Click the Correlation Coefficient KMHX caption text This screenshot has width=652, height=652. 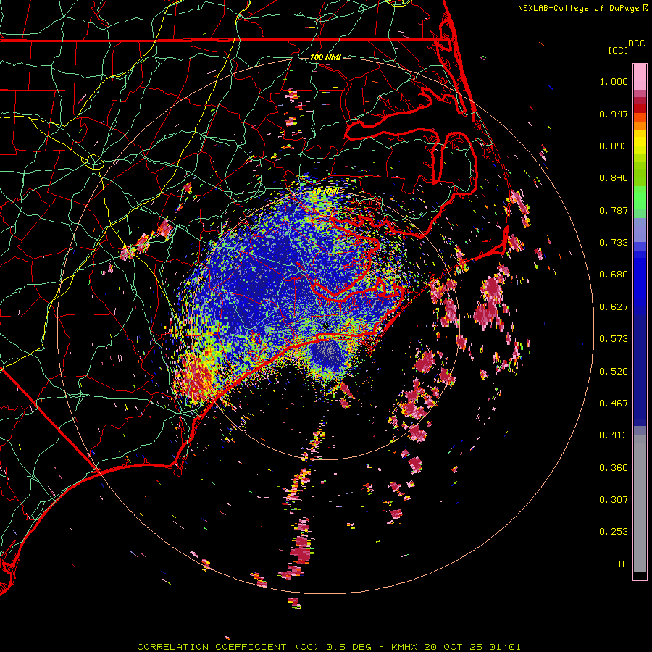click(328, 647)
